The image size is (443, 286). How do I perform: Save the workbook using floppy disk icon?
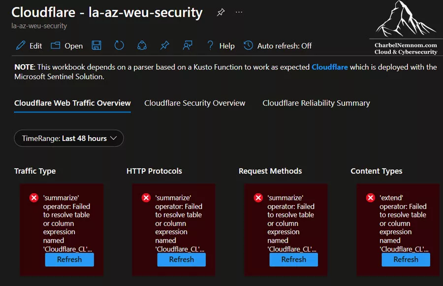pyautogui.click(x=96, y=45)
